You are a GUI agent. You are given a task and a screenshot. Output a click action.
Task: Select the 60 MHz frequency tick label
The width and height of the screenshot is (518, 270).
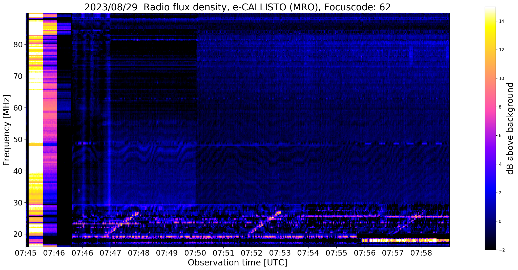18,108
